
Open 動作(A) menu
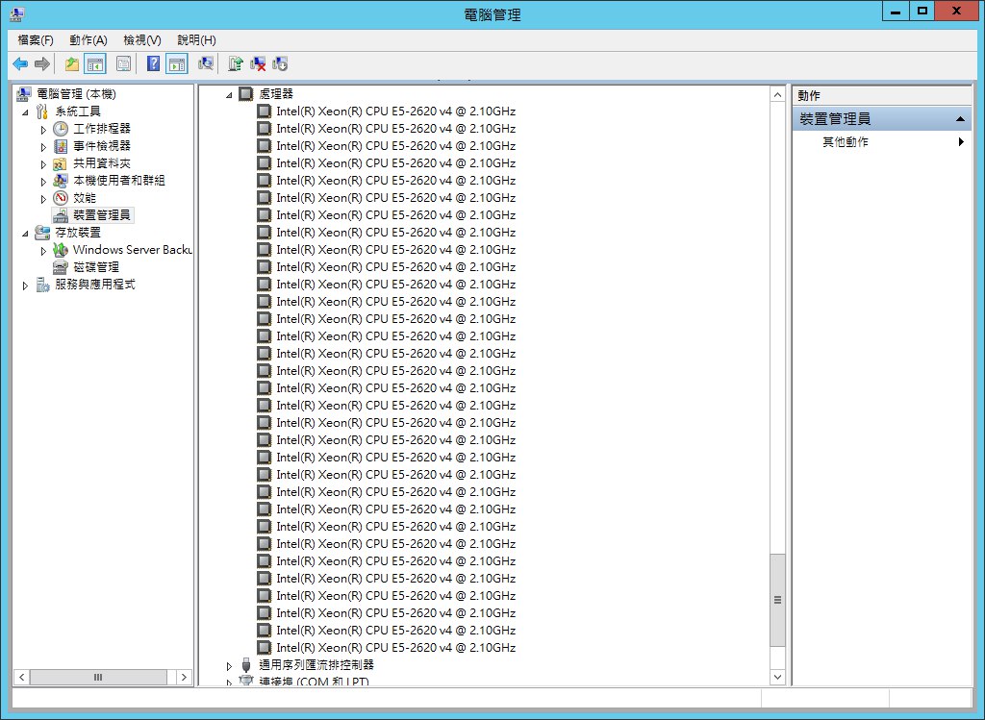point(88,40)
